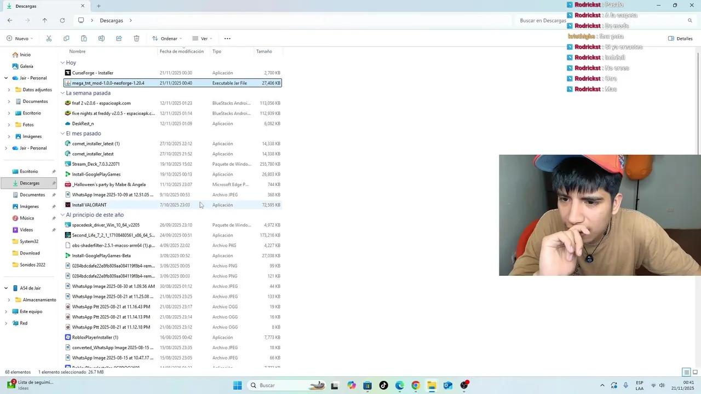Select Galería in the sidebar

pos(26,66)
